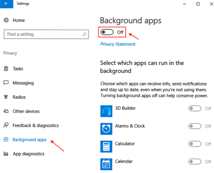This screenshot has width=214, height=173.
Task: Toggle Alarms & Clock background switch
Action: (x=195, y=126)
